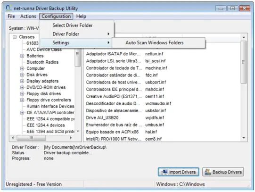Click the Import Drivers button
This screenshot has width=255, height=192.
coord(179,172)
